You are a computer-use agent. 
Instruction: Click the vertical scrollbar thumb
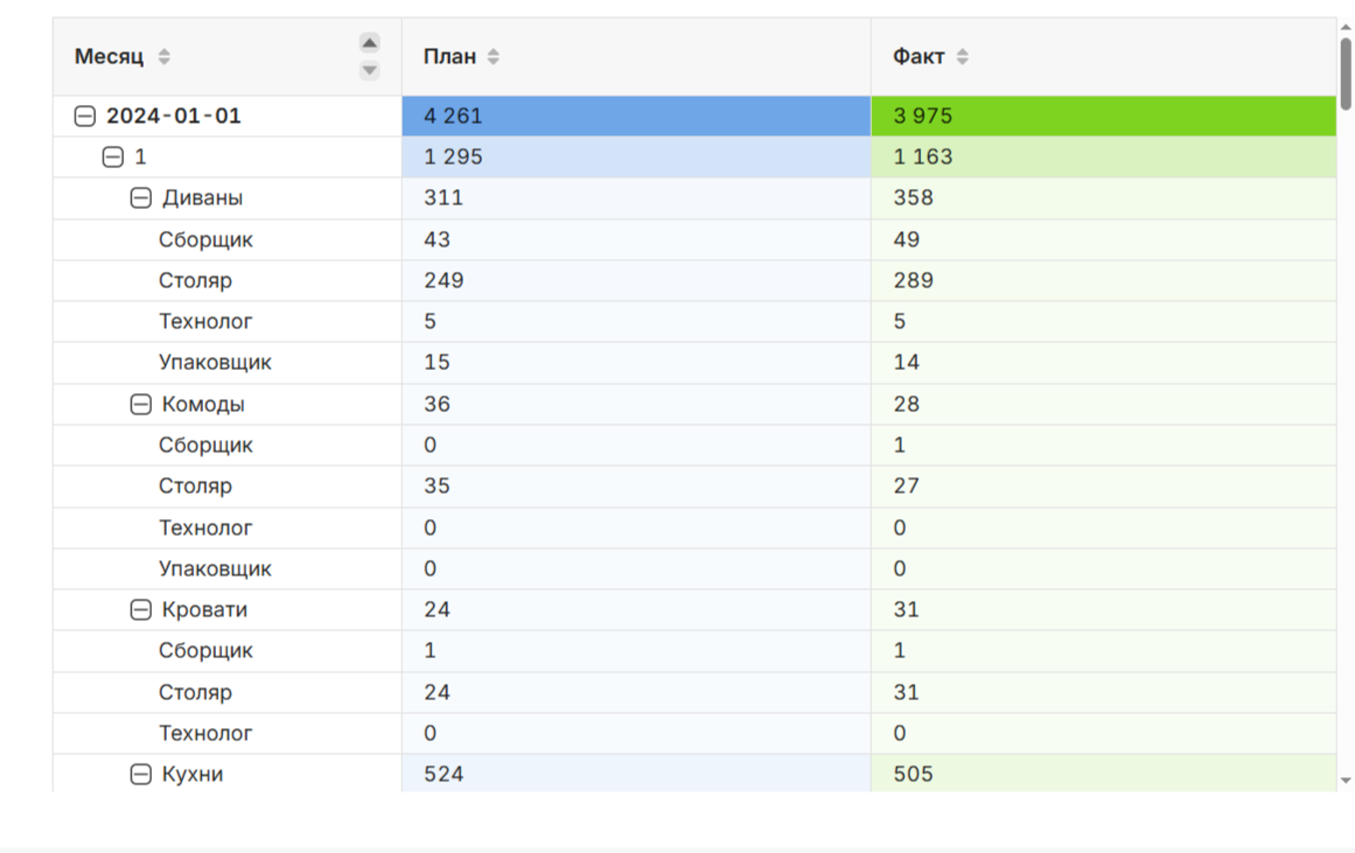[1346, 74]
